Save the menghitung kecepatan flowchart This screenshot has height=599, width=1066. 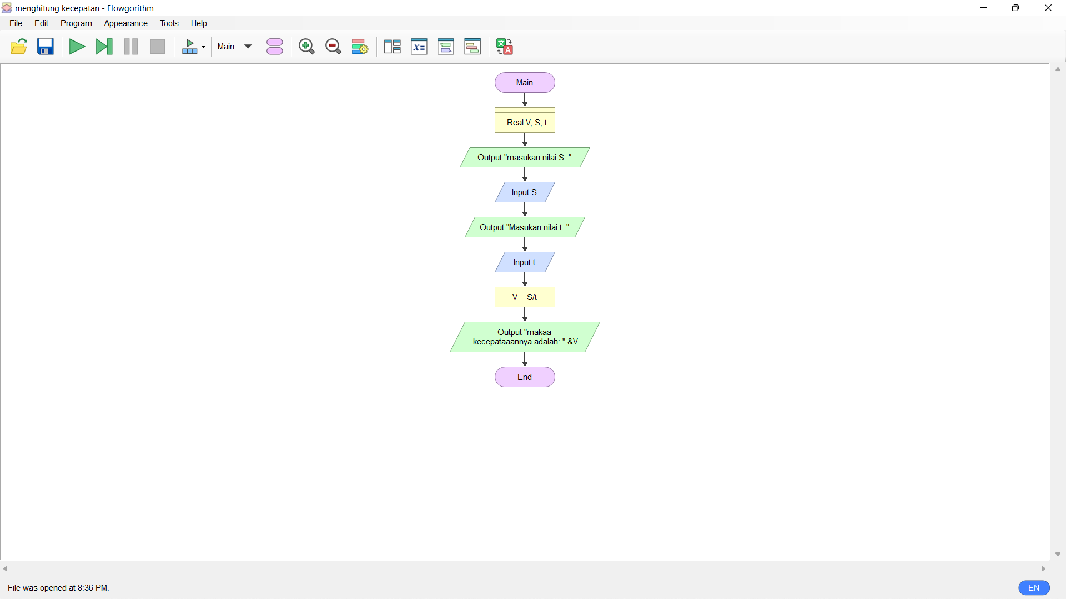pyautogui.click(x=45, y=47)
